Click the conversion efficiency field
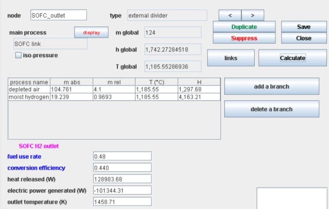Image resolution: width=329 pixels, height=209 pixels. [122, 168]
